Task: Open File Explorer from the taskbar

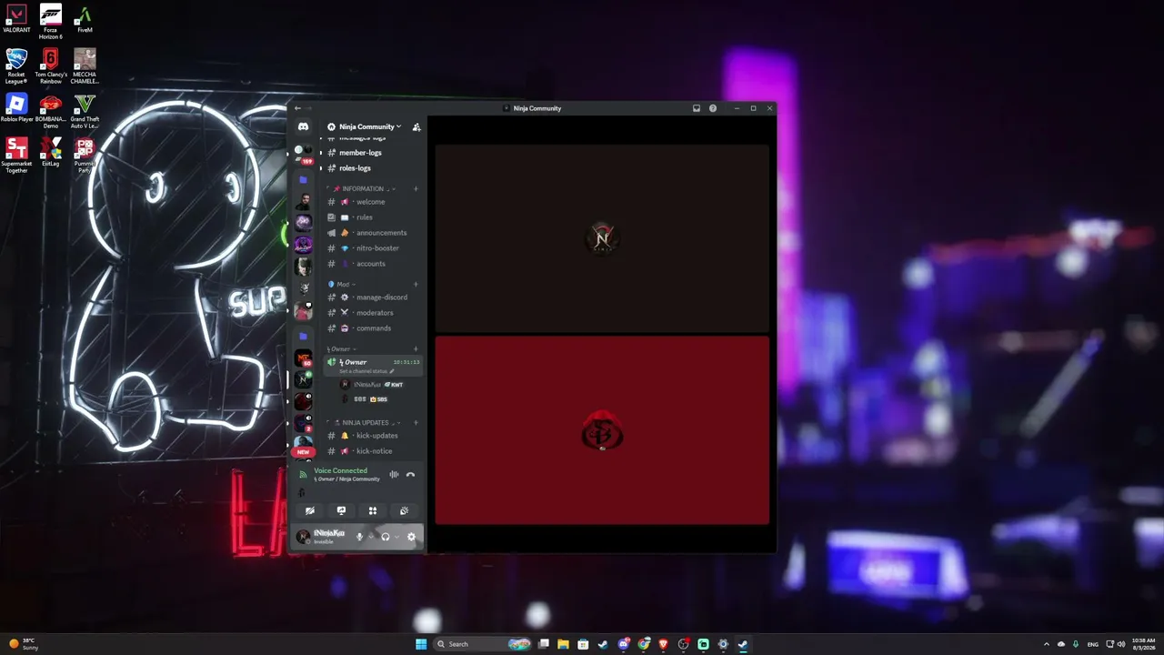Action: click(x=563, y=644)
